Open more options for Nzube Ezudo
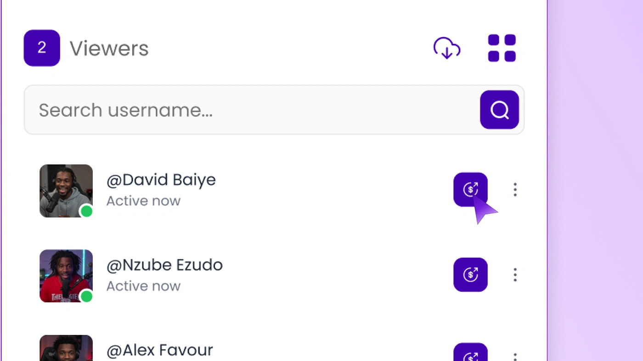This screenshot has width=643, height=361. click(515, 274)
